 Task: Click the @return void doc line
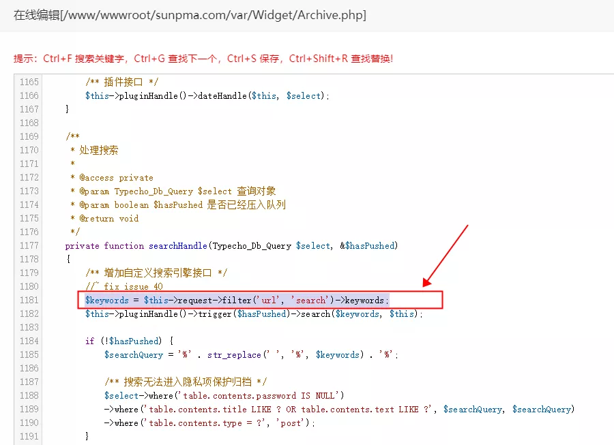click(x=104, y=219)
